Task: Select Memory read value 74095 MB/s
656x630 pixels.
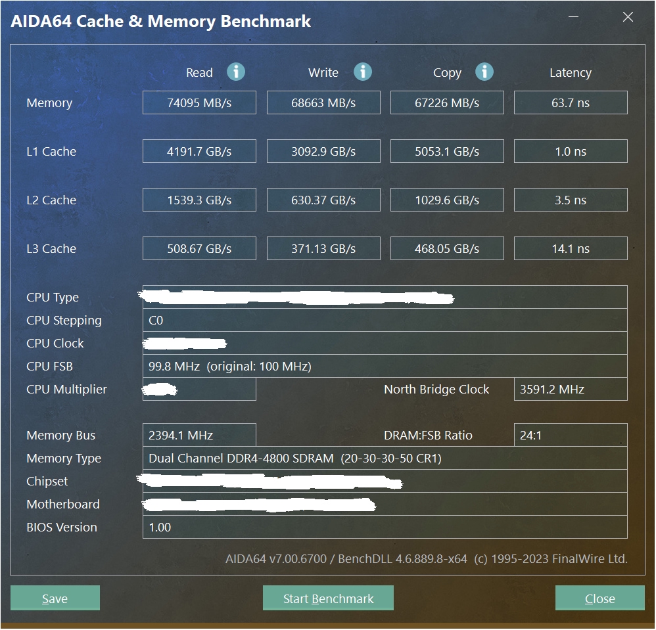Action: [200, 102]
